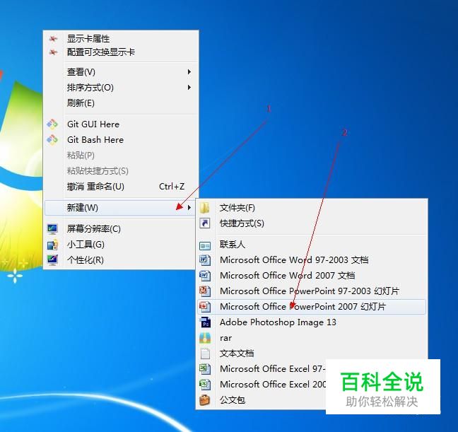
Task: Click the rar archive icon
Action: coord(205,338)
